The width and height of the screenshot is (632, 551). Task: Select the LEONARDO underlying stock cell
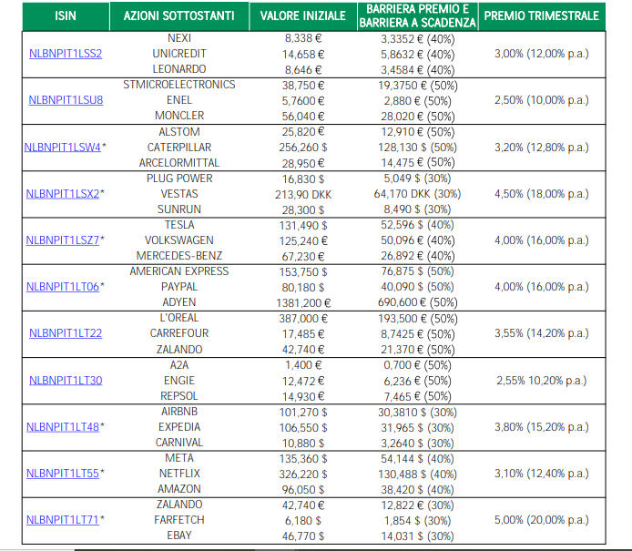coord(179,69)
